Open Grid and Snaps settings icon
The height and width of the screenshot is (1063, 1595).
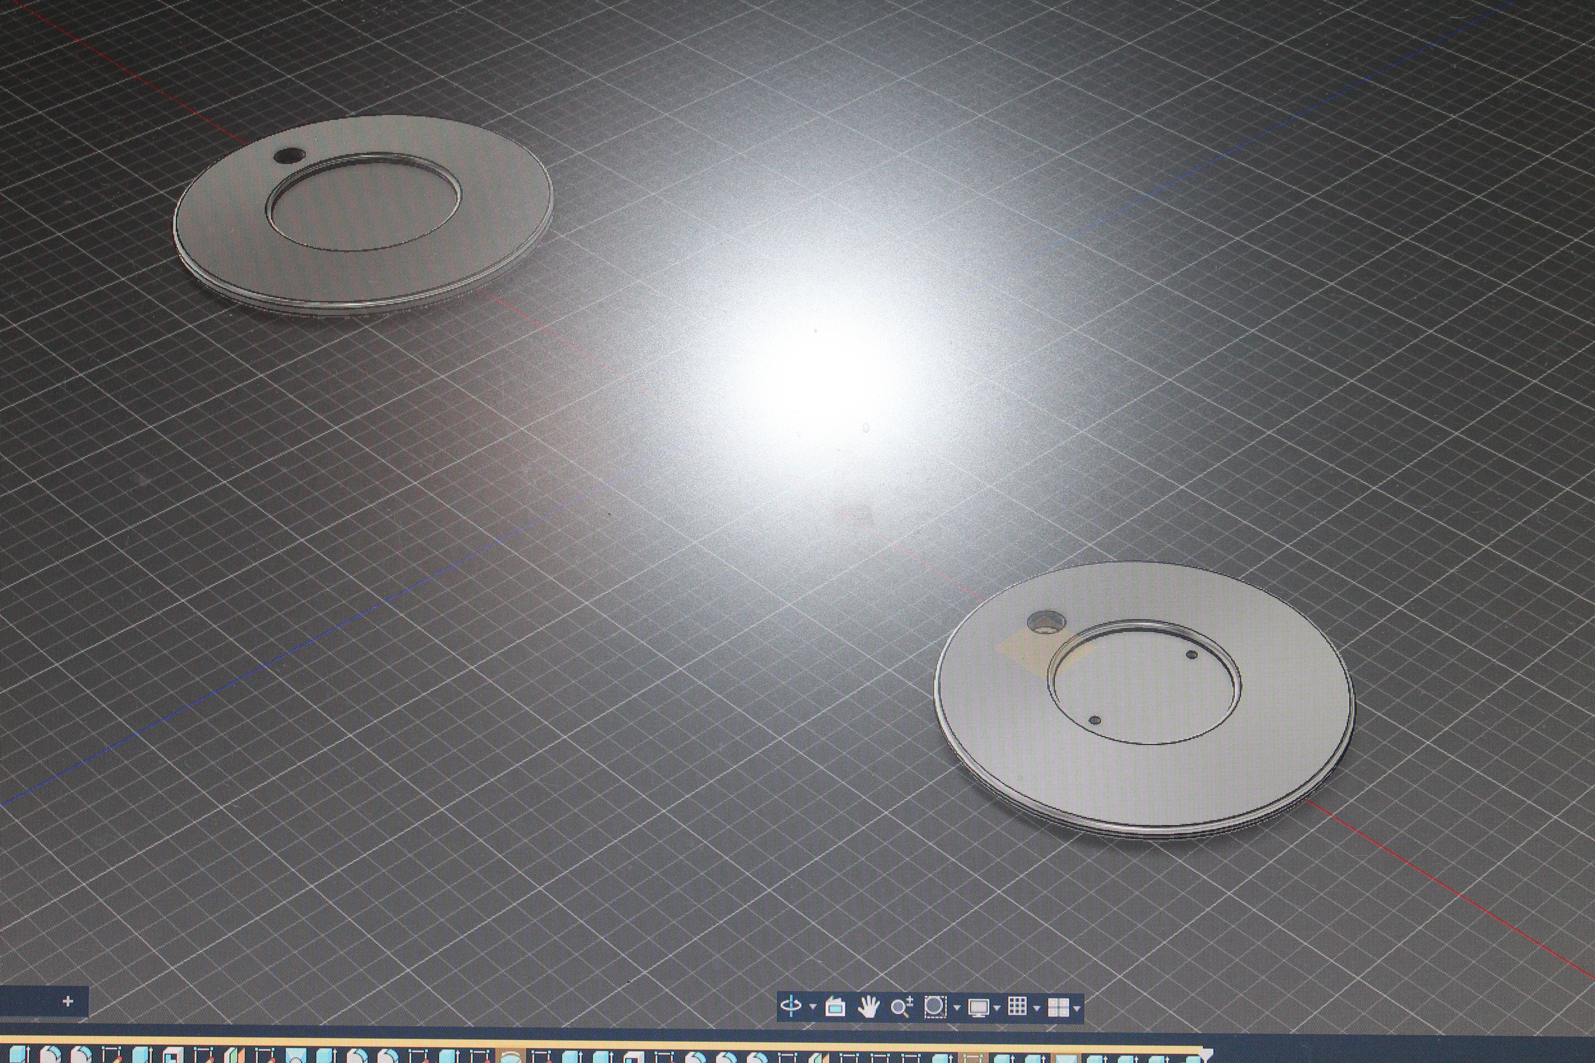point(1017,1006)
